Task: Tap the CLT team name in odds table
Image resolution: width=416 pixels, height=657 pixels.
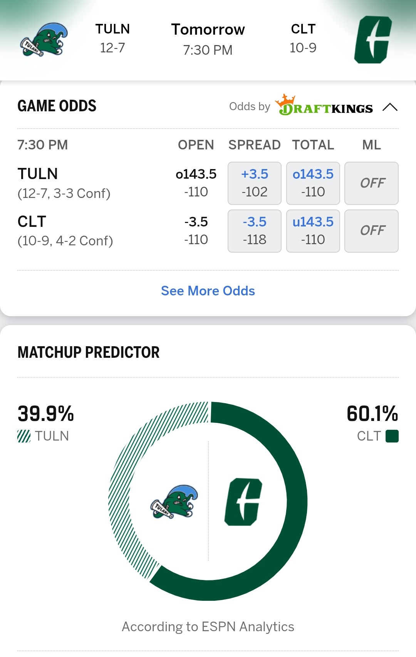Action: [32, 222]
